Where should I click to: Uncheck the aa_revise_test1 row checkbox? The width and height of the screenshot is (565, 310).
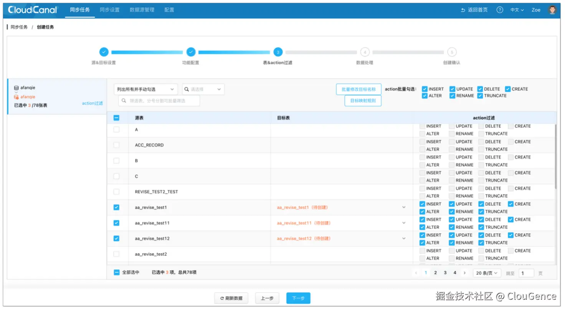coord(116,207)
